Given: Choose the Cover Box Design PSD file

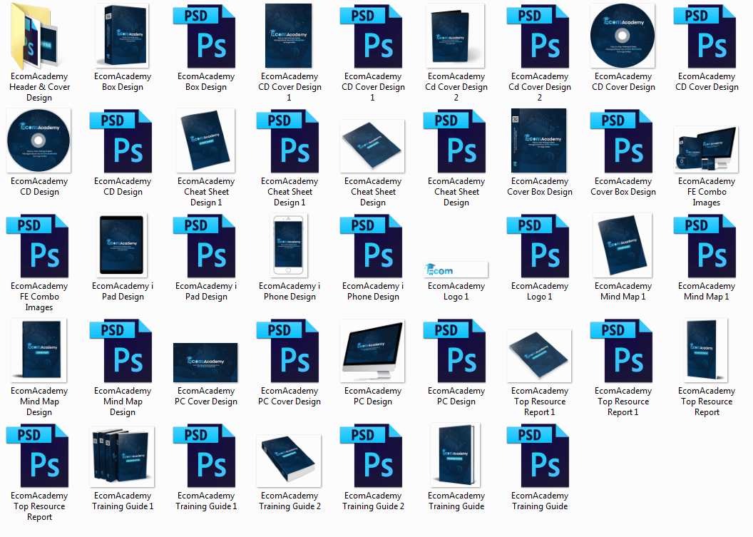Looking at the screenshot, I should point(623,142).
